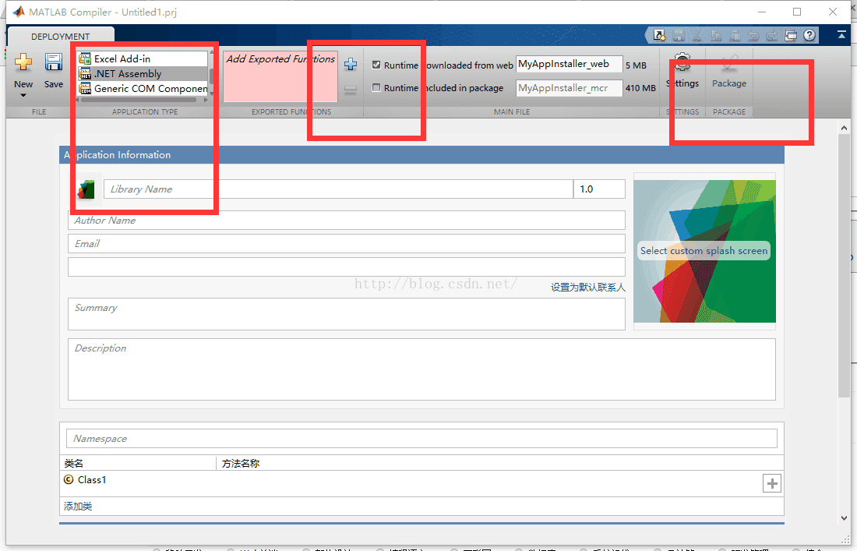857x551 pixels.
Task: Click the 设置为默认联系人 link
Action: tap(587, 287)
